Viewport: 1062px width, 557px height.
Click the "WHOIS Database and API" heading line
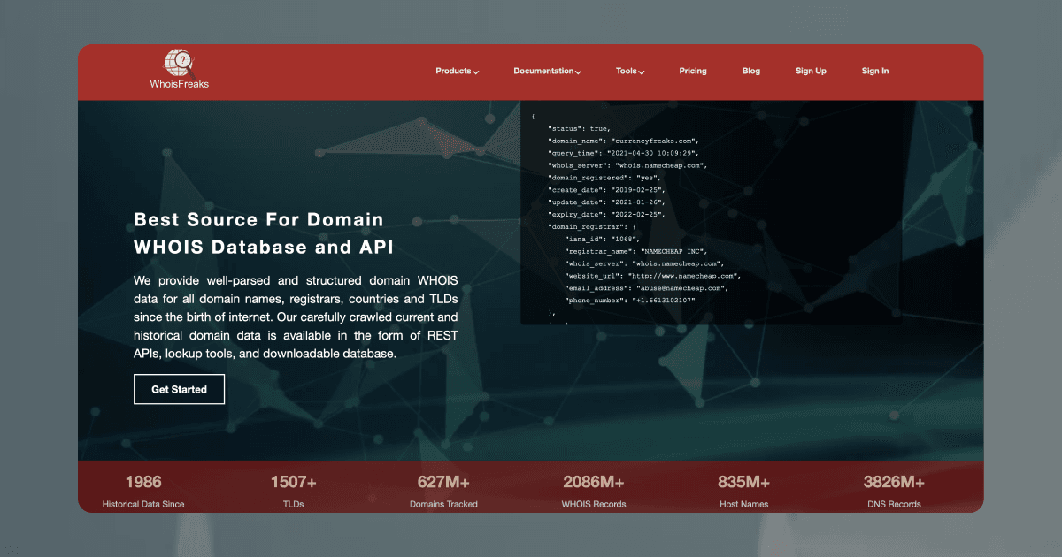pos(263,247)
